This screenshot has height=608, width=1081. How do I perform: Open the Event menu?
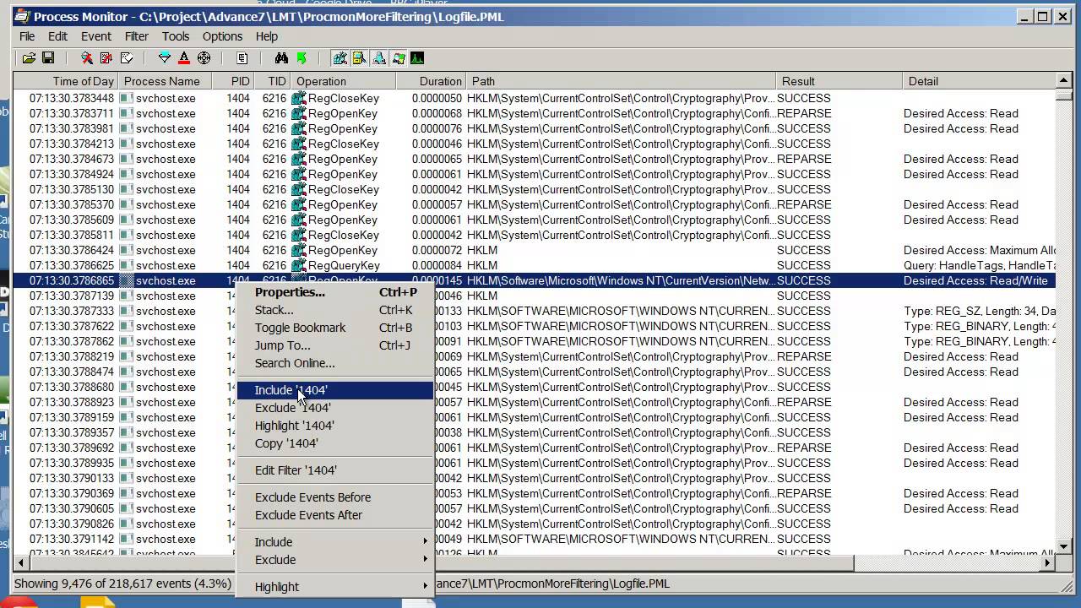point(96,36)
